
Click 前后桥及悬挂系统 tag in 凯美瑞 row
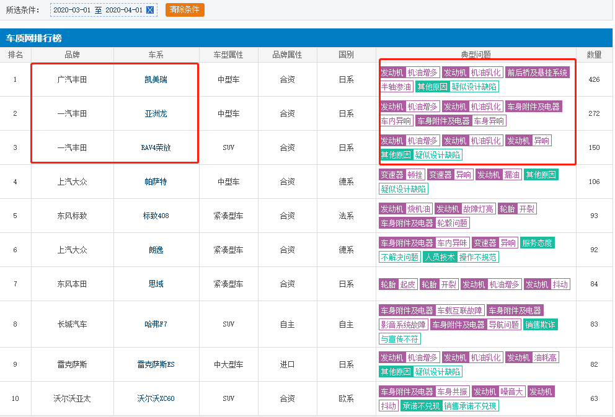[x=537, y=72]
